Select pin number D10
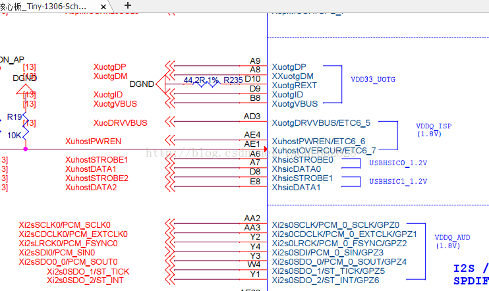This screenshot has width=489, height=291. pyautogui.click(x=252, y=79)
